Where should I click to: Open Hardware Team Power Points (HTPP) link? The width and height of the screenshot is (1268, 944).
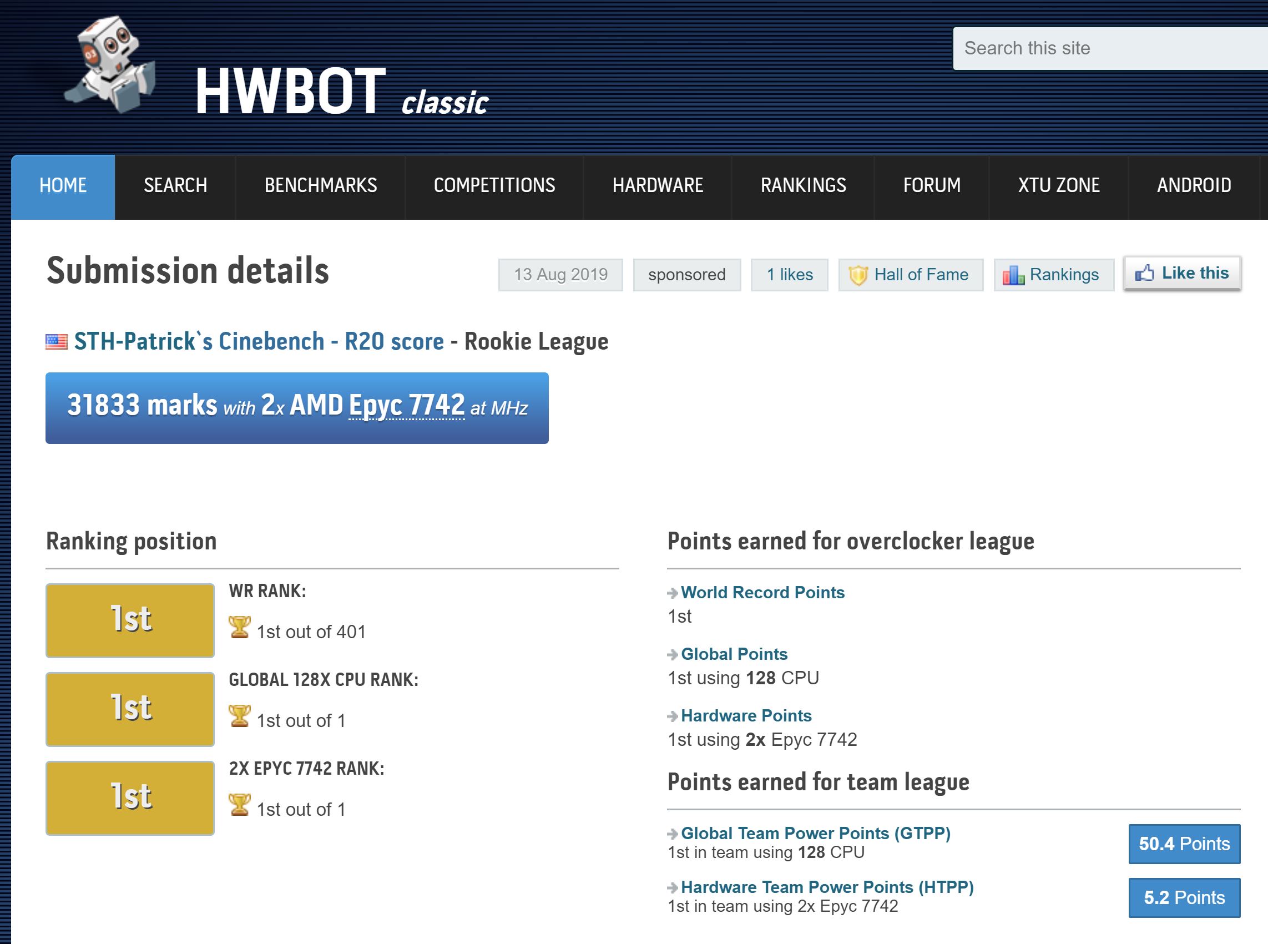[827, 887]
